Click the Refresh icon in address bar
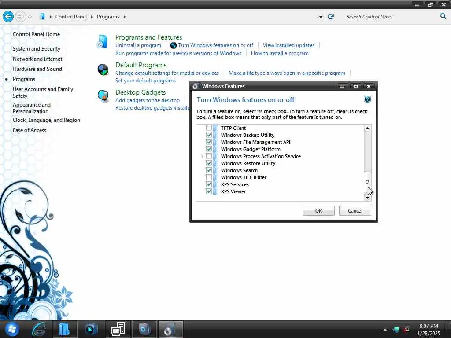 331,16
